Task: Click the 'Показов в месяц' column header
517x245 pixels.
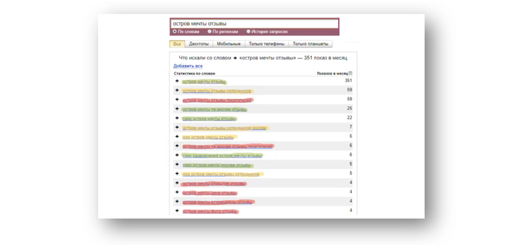Action: click(x=332, y=73)
